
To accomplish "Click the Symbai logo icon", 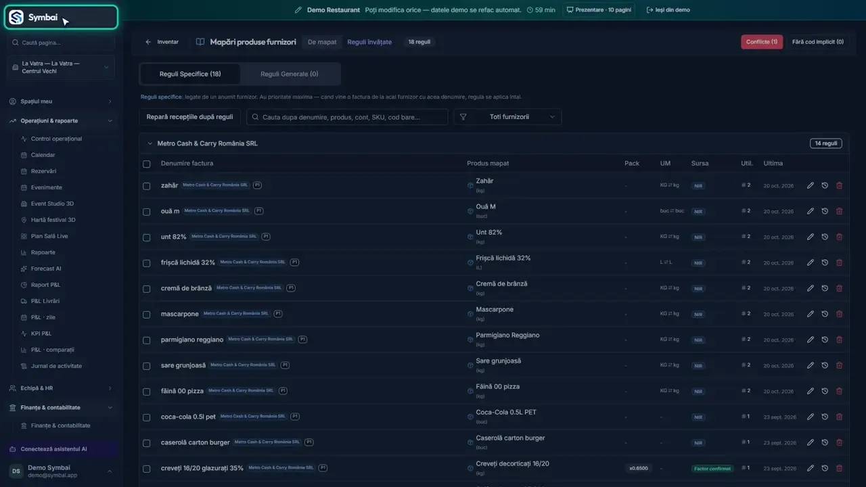I will (16, 18).
